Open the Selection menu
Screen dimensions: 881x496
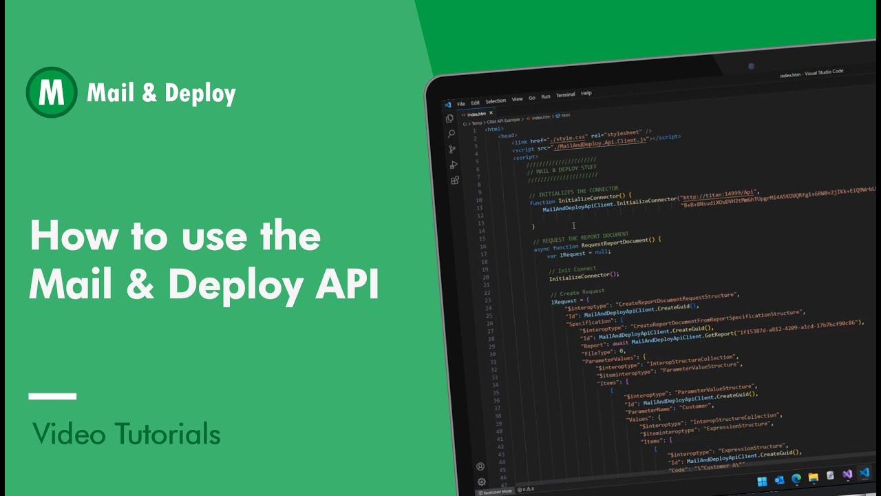(x=496, y=101)
